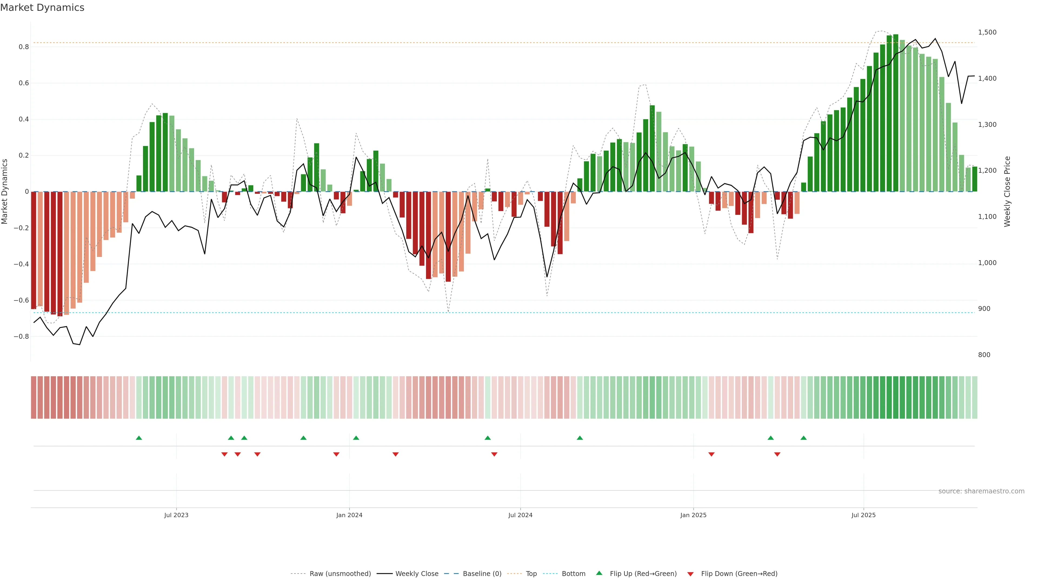Click the red flip-down triangle just left of Jan 2024
Viewport: 1038px width, 583px height.
point(336,454)
